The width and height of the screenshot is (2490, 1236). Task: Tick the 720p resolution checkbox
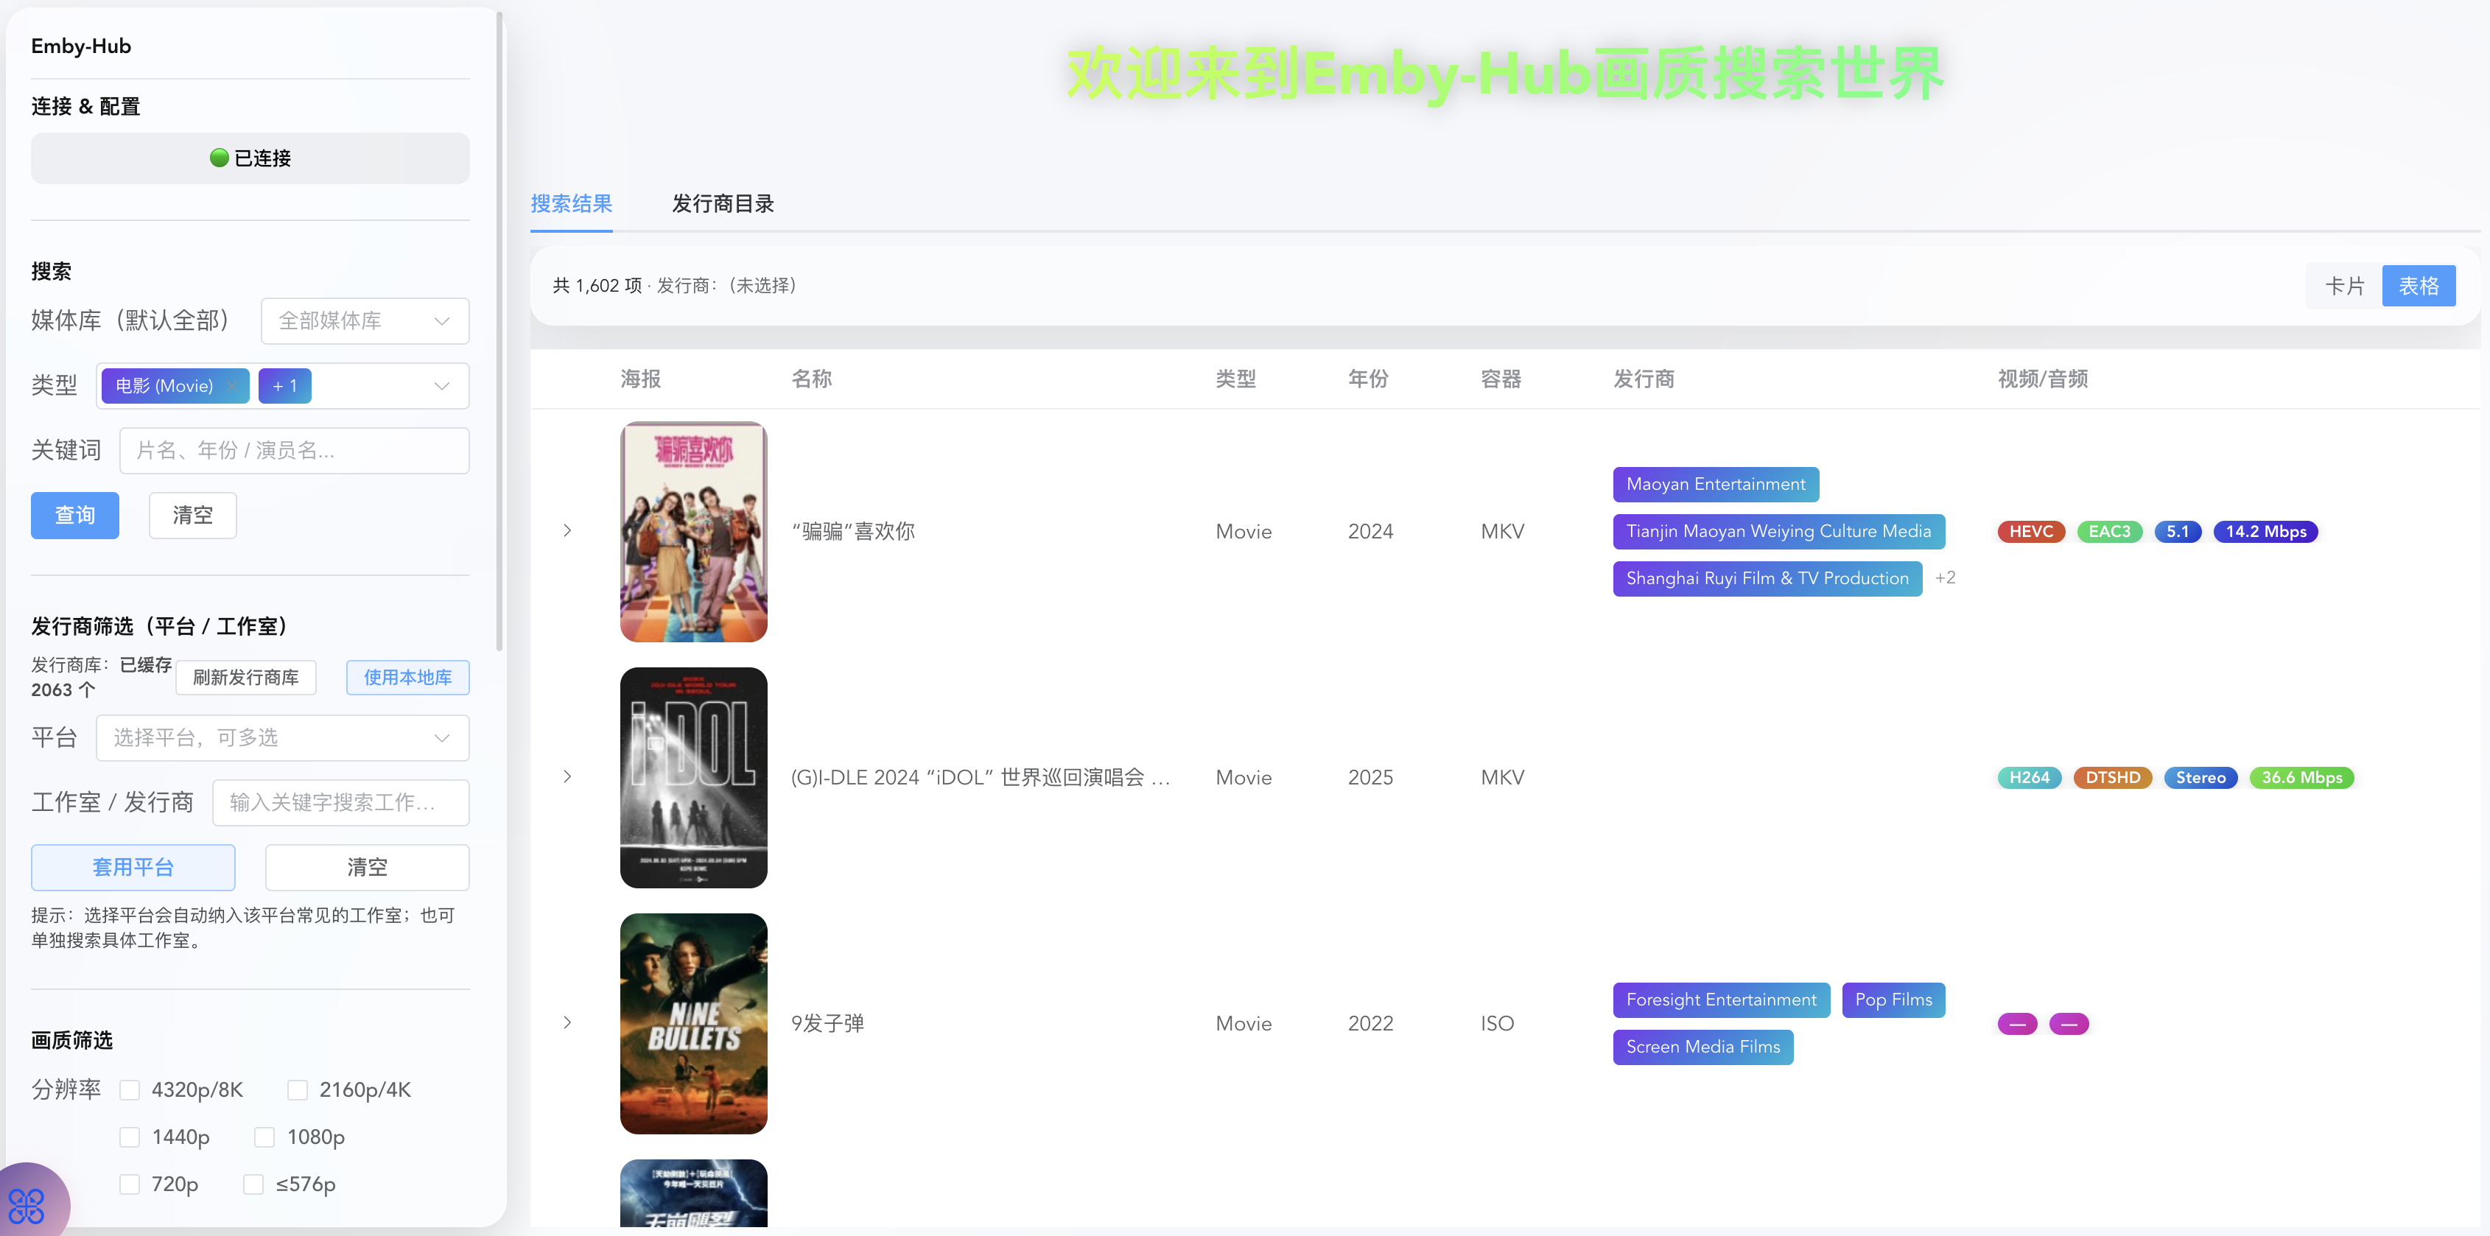130,1184
